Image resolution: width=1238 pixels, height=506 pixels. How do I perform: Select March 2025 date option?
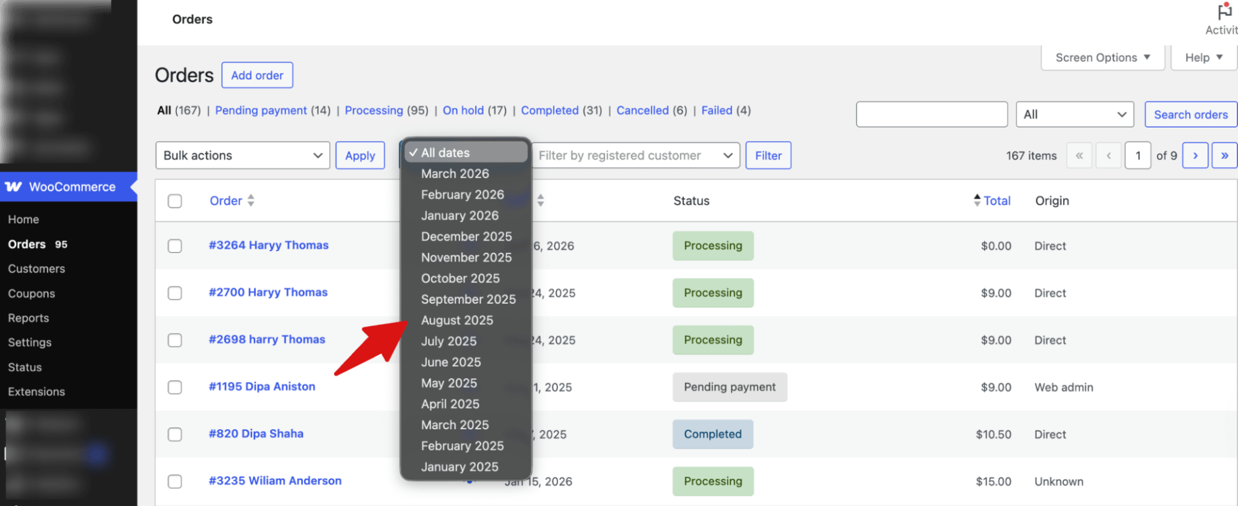[x=455, y=425]
